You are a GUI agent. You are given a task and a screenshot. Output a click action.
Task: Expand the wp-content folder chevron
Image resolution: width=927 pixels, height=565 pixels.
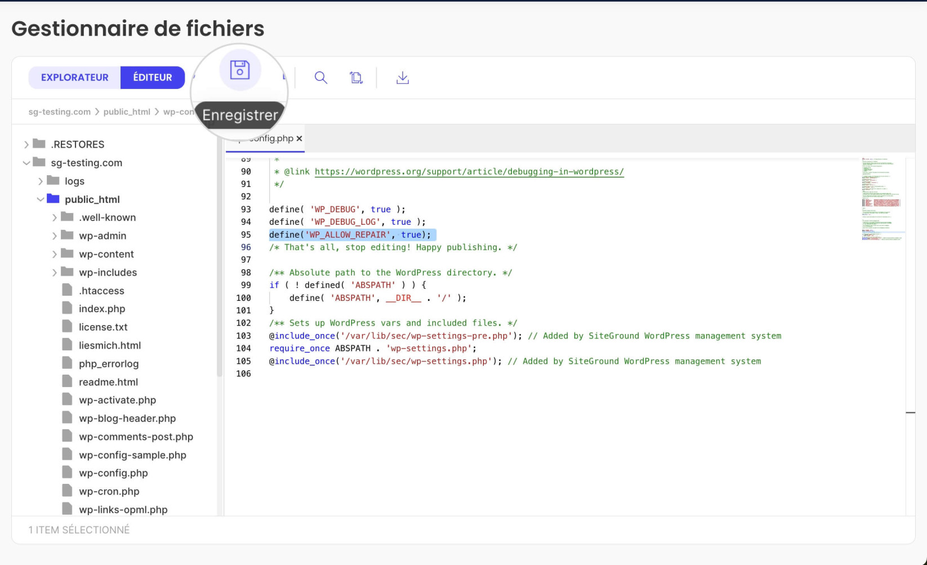[54, 254]
